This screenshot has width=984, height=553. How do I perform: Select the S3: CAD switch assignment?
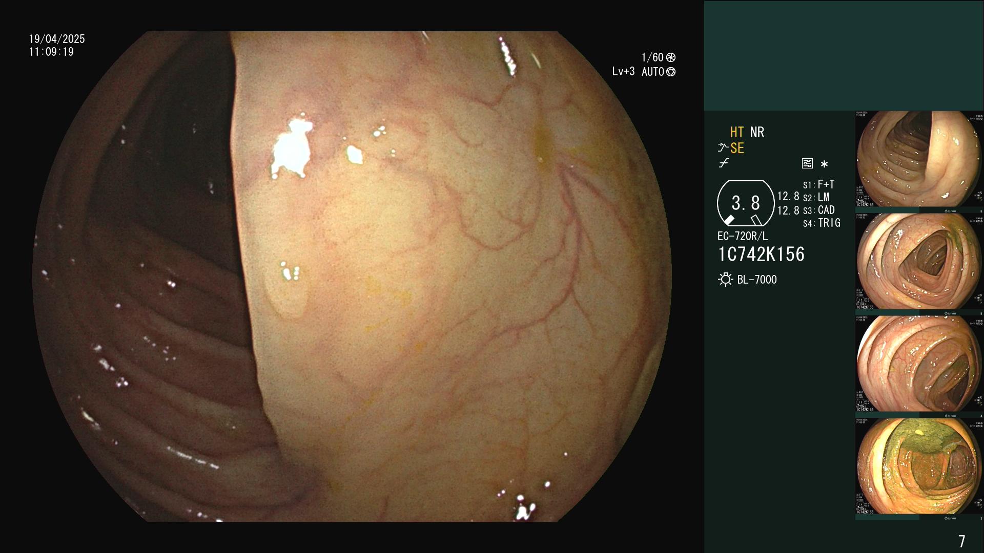pyautogui.click(x=818, y=210)
